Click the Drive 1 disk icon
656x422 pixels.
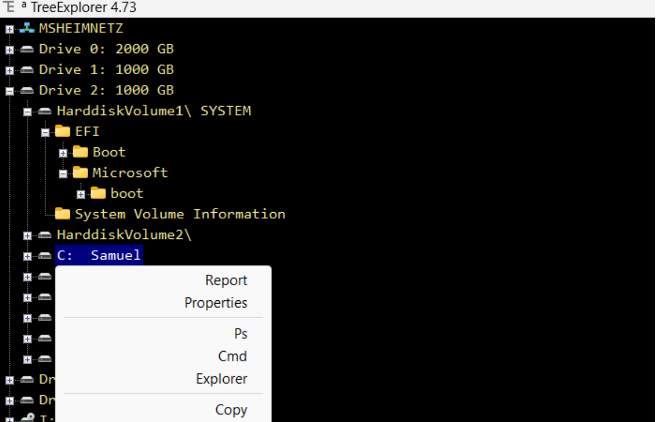pyautogui.click(x=27, y=69)
